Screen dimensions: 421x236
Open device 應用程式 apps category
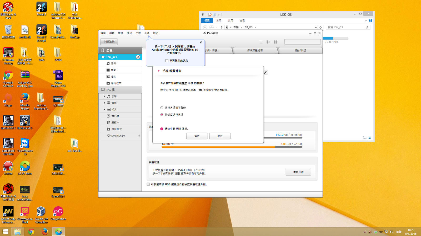[x=120, y=83]
